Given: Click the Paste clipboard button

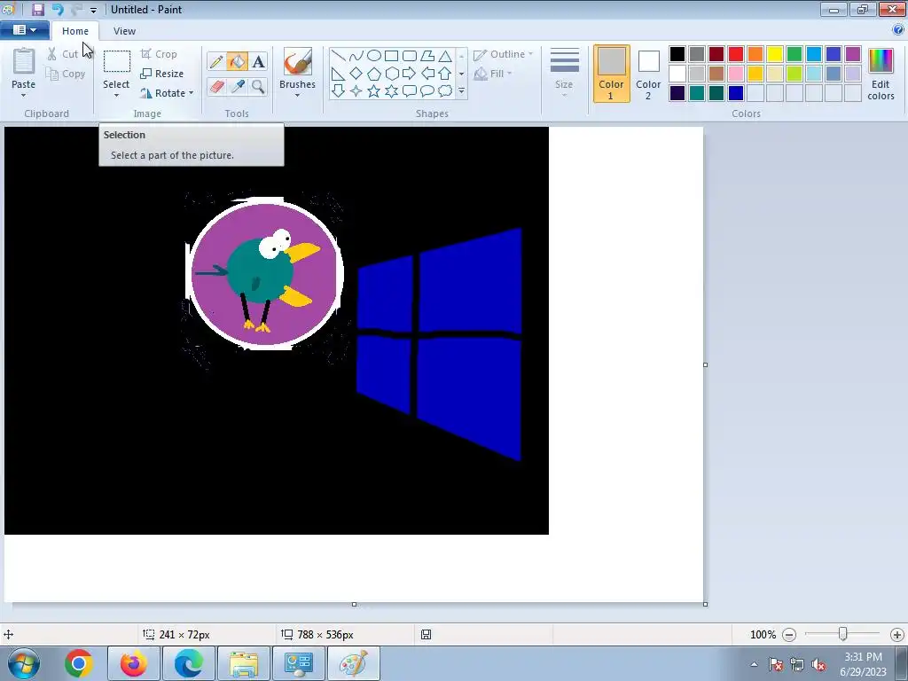Looking at the screenshot, I should pos(24,62).
